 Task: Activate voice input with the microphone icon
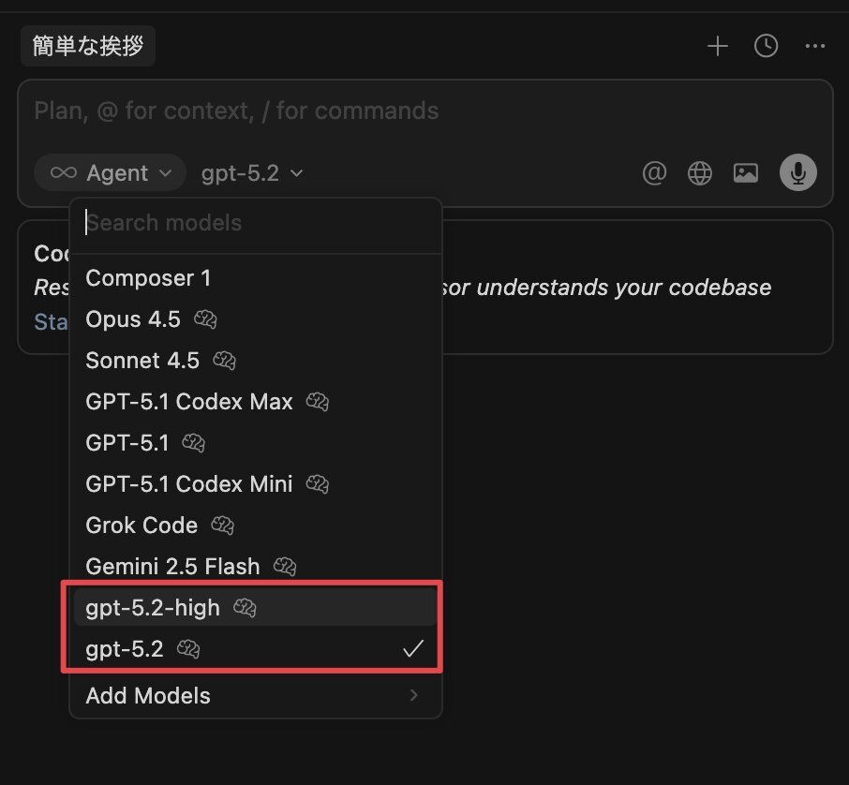coord(797,172)
